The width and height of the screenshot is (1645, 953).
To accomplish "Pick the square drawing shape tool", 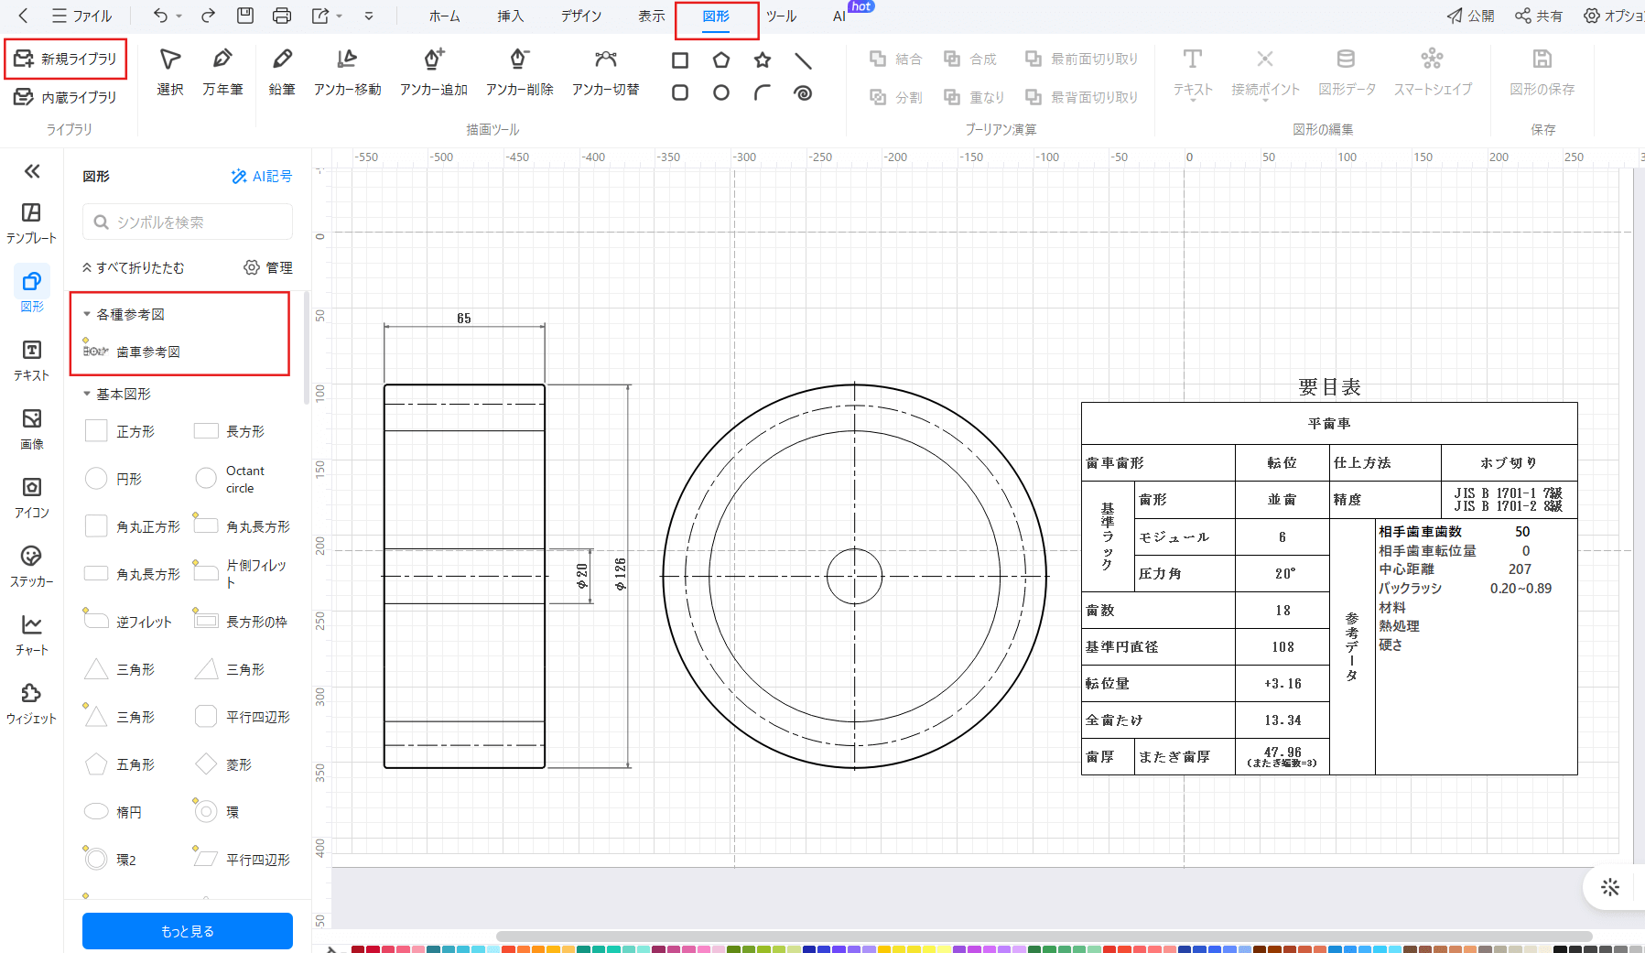I will 680,60.
